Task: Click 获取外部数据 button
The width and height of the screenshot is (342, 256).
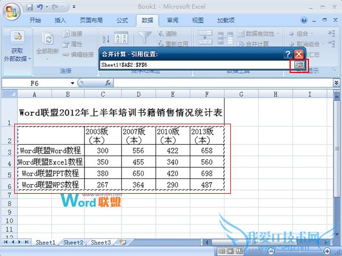Action: (x=17, y=47)
